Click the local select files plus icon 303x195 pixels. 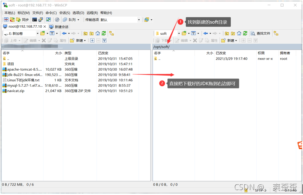click(x=92, y=40)
